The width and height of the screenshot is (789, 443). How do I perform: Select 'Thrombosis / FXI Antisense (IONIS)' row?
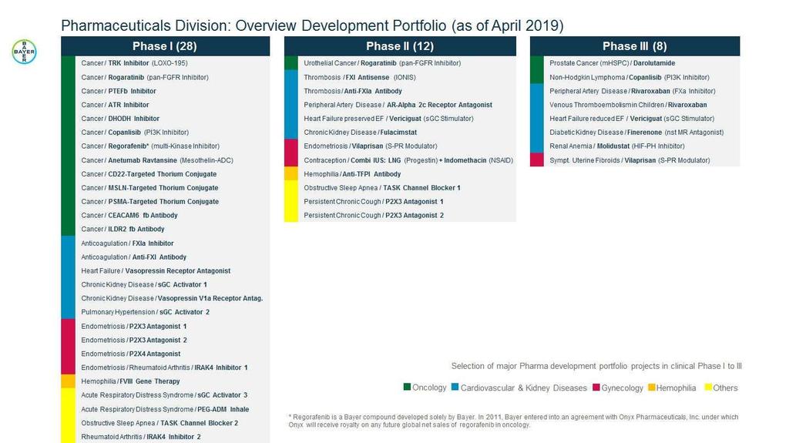click(400, 77)
